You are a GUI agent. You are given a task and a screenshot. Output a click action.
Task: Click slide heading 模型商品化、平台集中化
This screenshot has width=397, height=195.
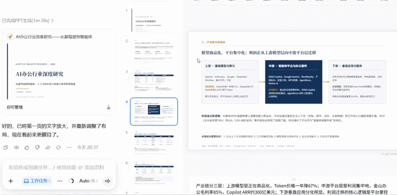pyautogui.click(x=259, y=52)
